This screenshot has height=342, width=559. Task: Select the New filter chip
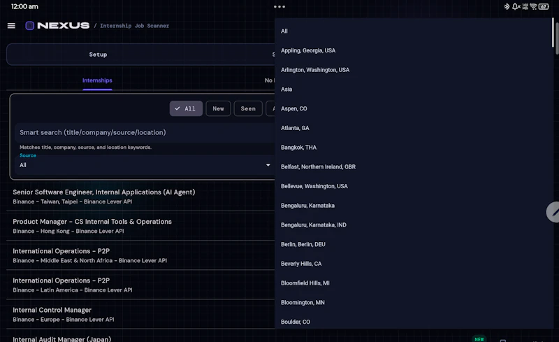pos(218,108)
